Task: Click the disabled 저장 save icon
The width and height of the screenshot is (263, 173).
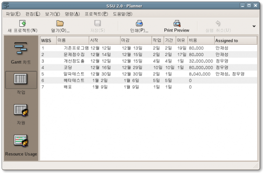Action: [98, 23]
